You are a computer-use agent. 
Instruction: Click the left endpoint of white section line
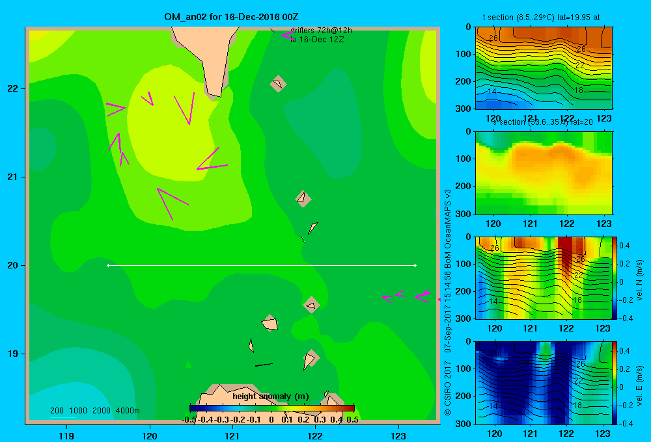(108, 265)
